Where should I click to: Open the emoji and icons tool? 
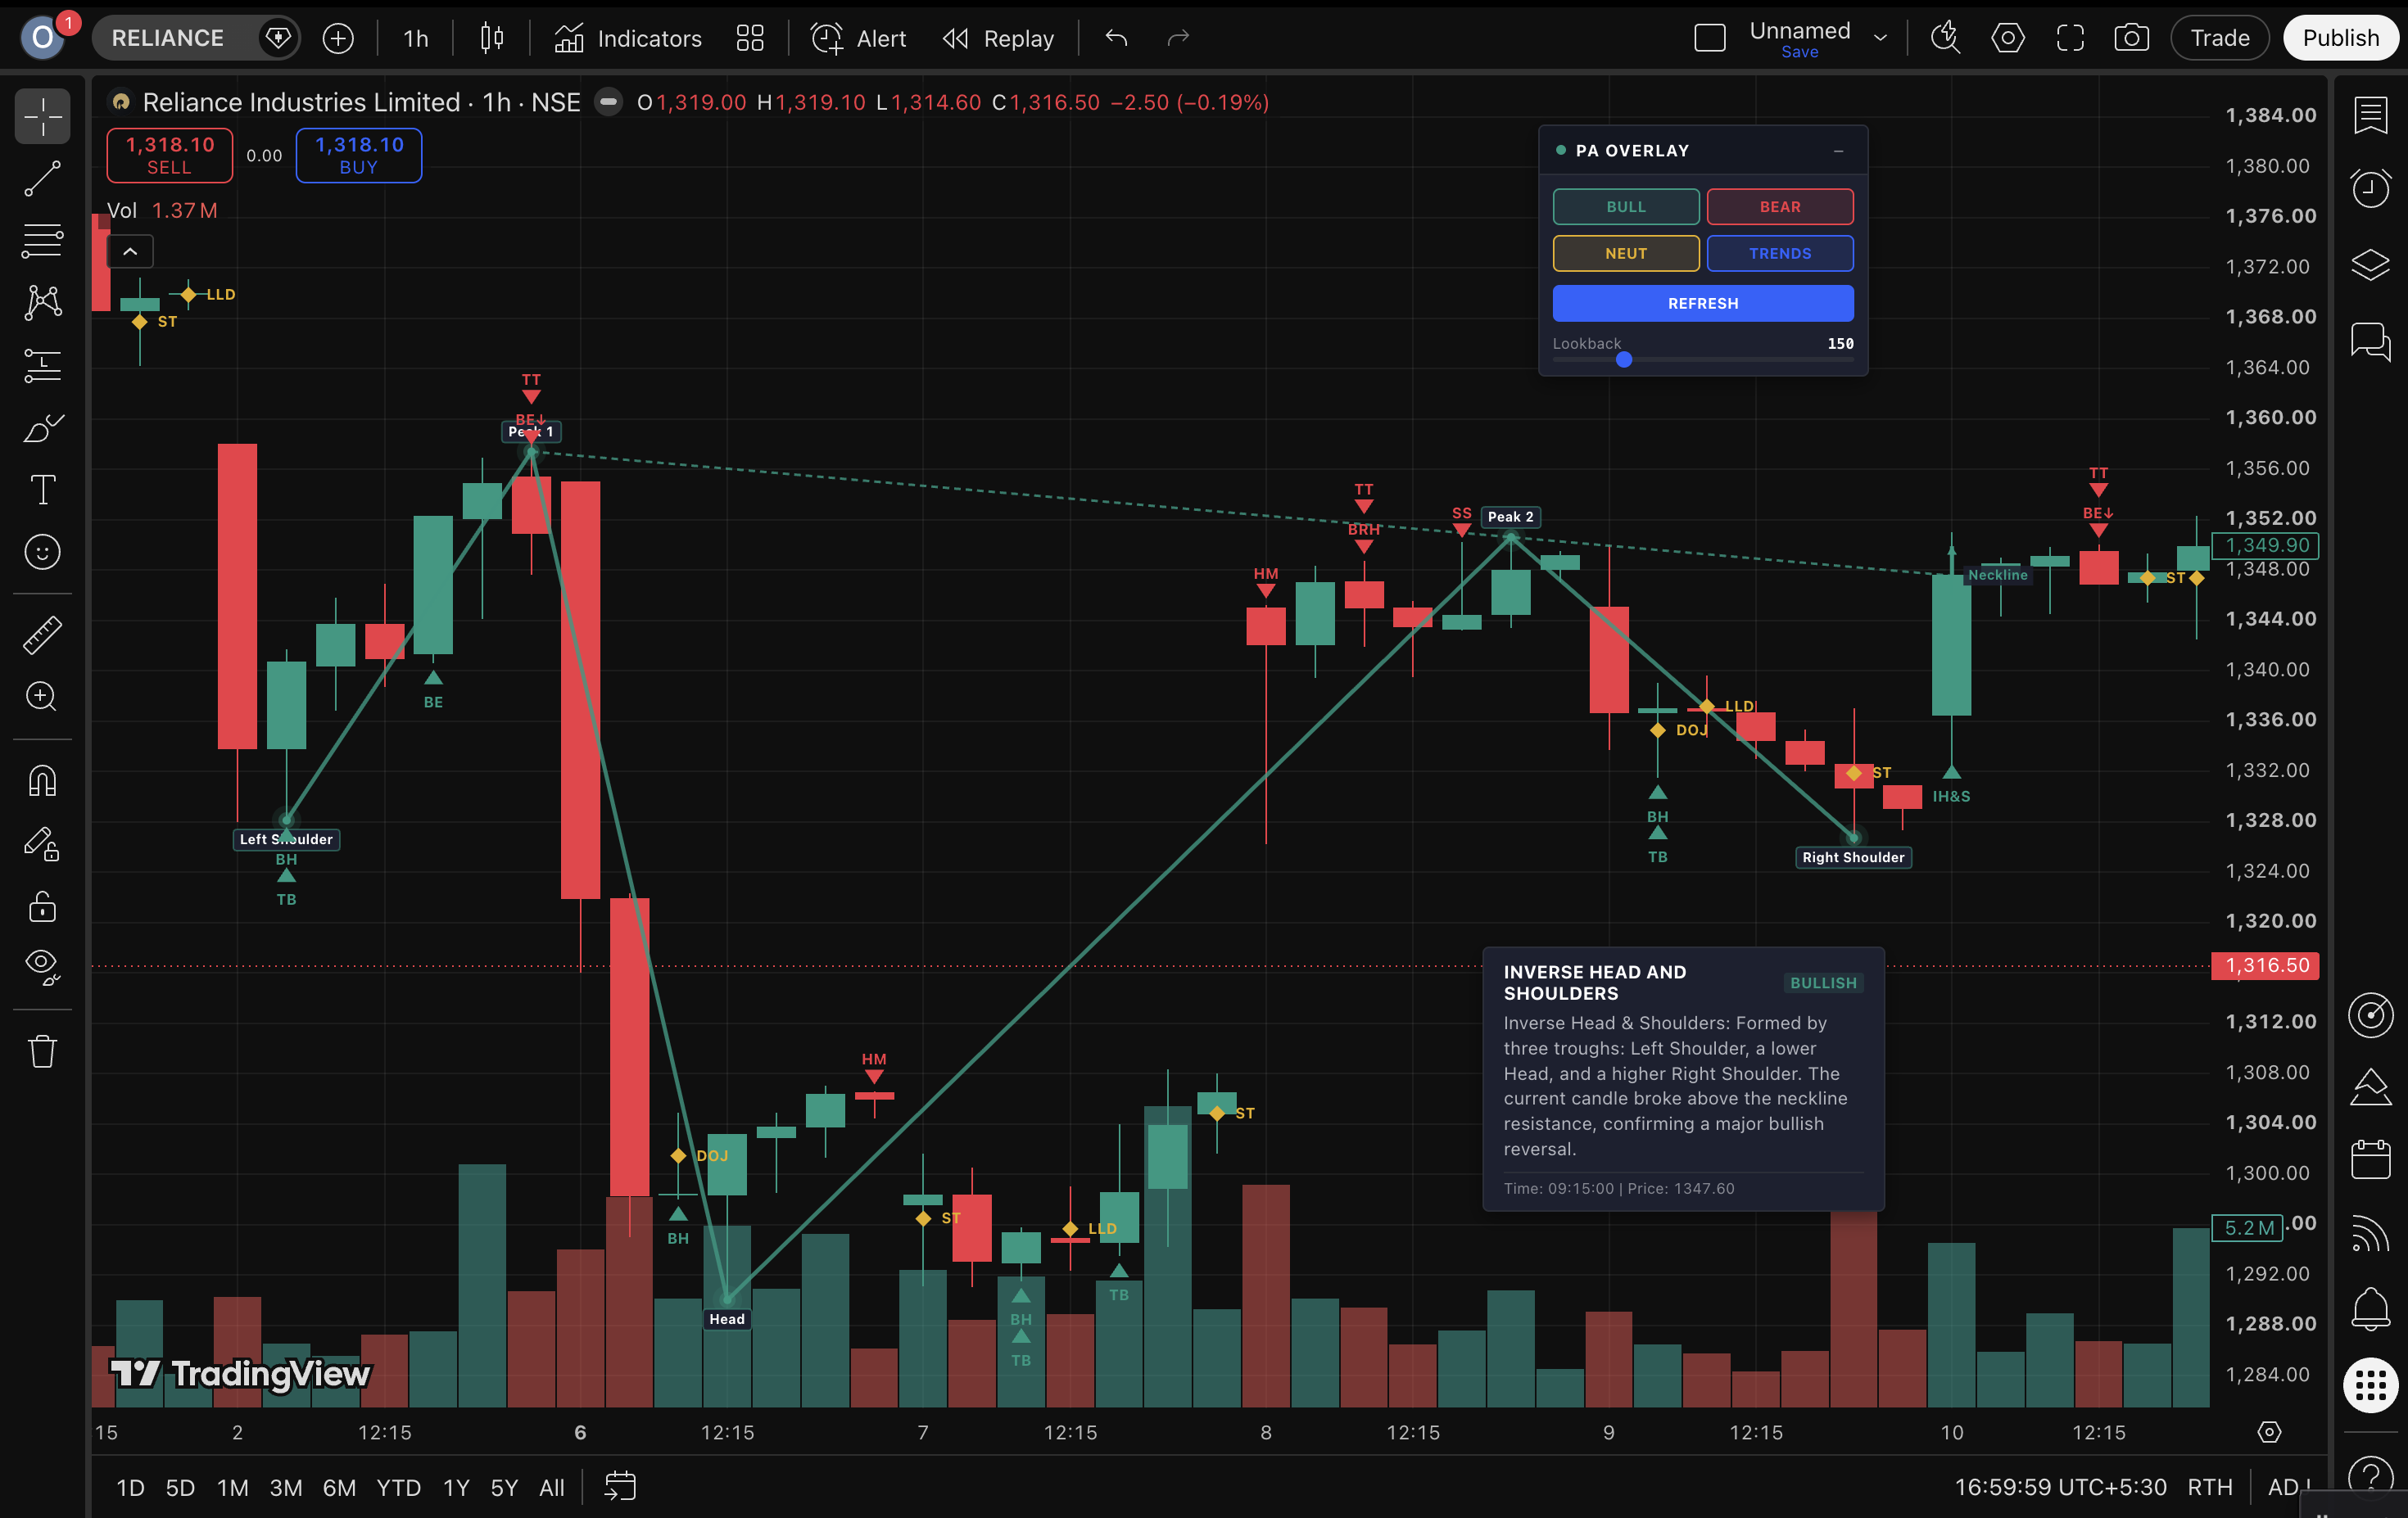[42, 552]
